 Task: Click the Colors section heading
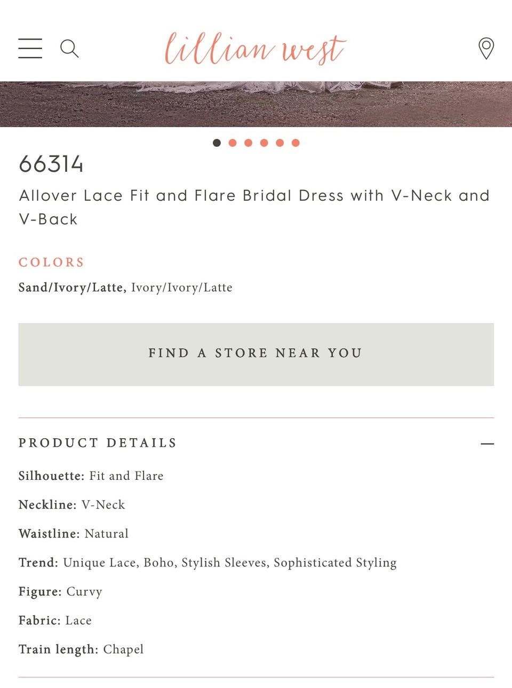click(52, 262)
